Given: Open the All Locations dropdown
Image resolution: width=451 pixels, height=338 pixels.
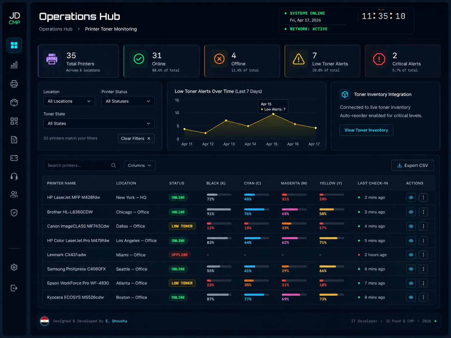Looking at the screenshot, I should point(69,101).
